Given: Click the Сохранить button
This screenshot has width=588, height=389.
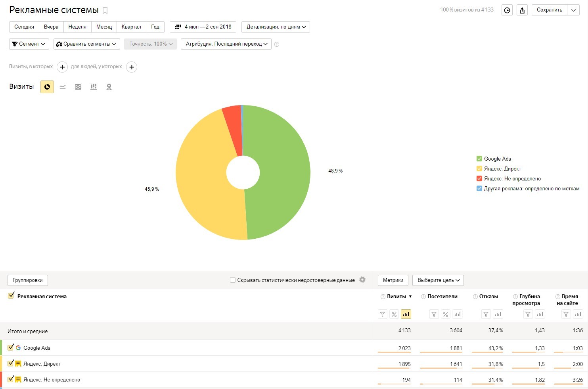Looking at the screenshot, I should pyautogui.click(x=550, y=10).
